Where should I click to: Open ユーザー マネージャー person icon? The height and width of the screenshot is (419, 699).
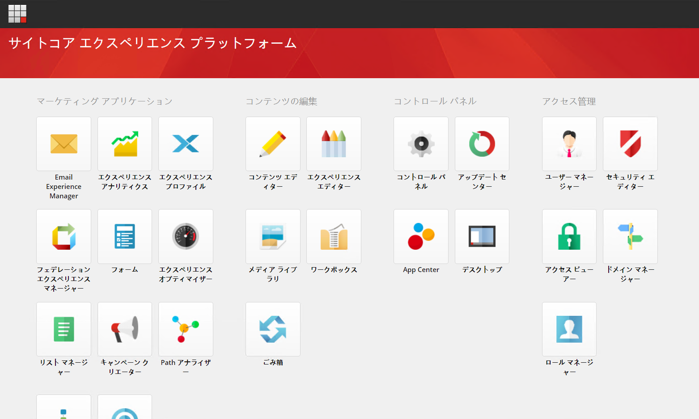tap(569, 144)
